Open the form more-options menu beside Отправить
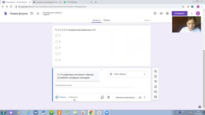The image size is (205, 115). (192, 13)
